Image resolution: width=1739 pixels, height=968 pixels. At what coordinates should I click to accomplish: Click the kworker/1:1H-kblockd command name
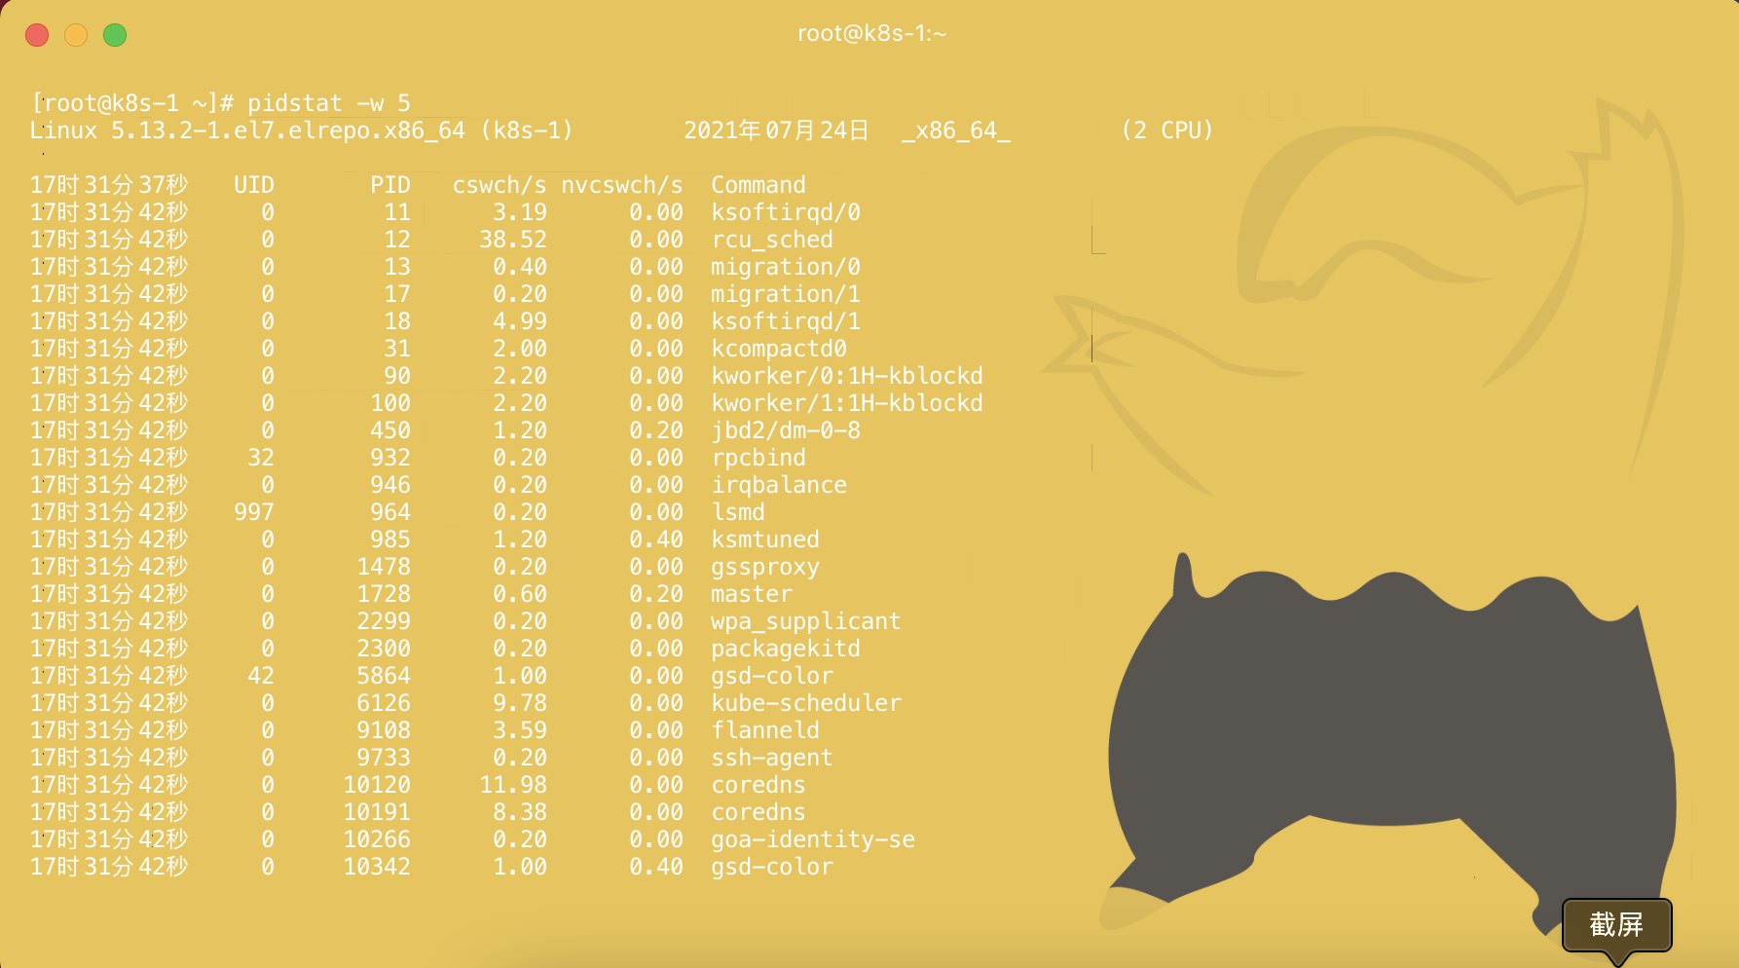click(x=847, y=403)
